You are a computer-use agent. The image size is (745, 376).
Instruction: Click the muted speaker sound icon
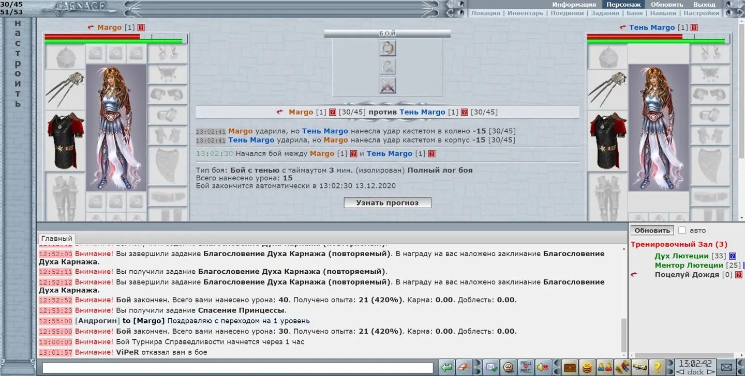pos(542,367)
